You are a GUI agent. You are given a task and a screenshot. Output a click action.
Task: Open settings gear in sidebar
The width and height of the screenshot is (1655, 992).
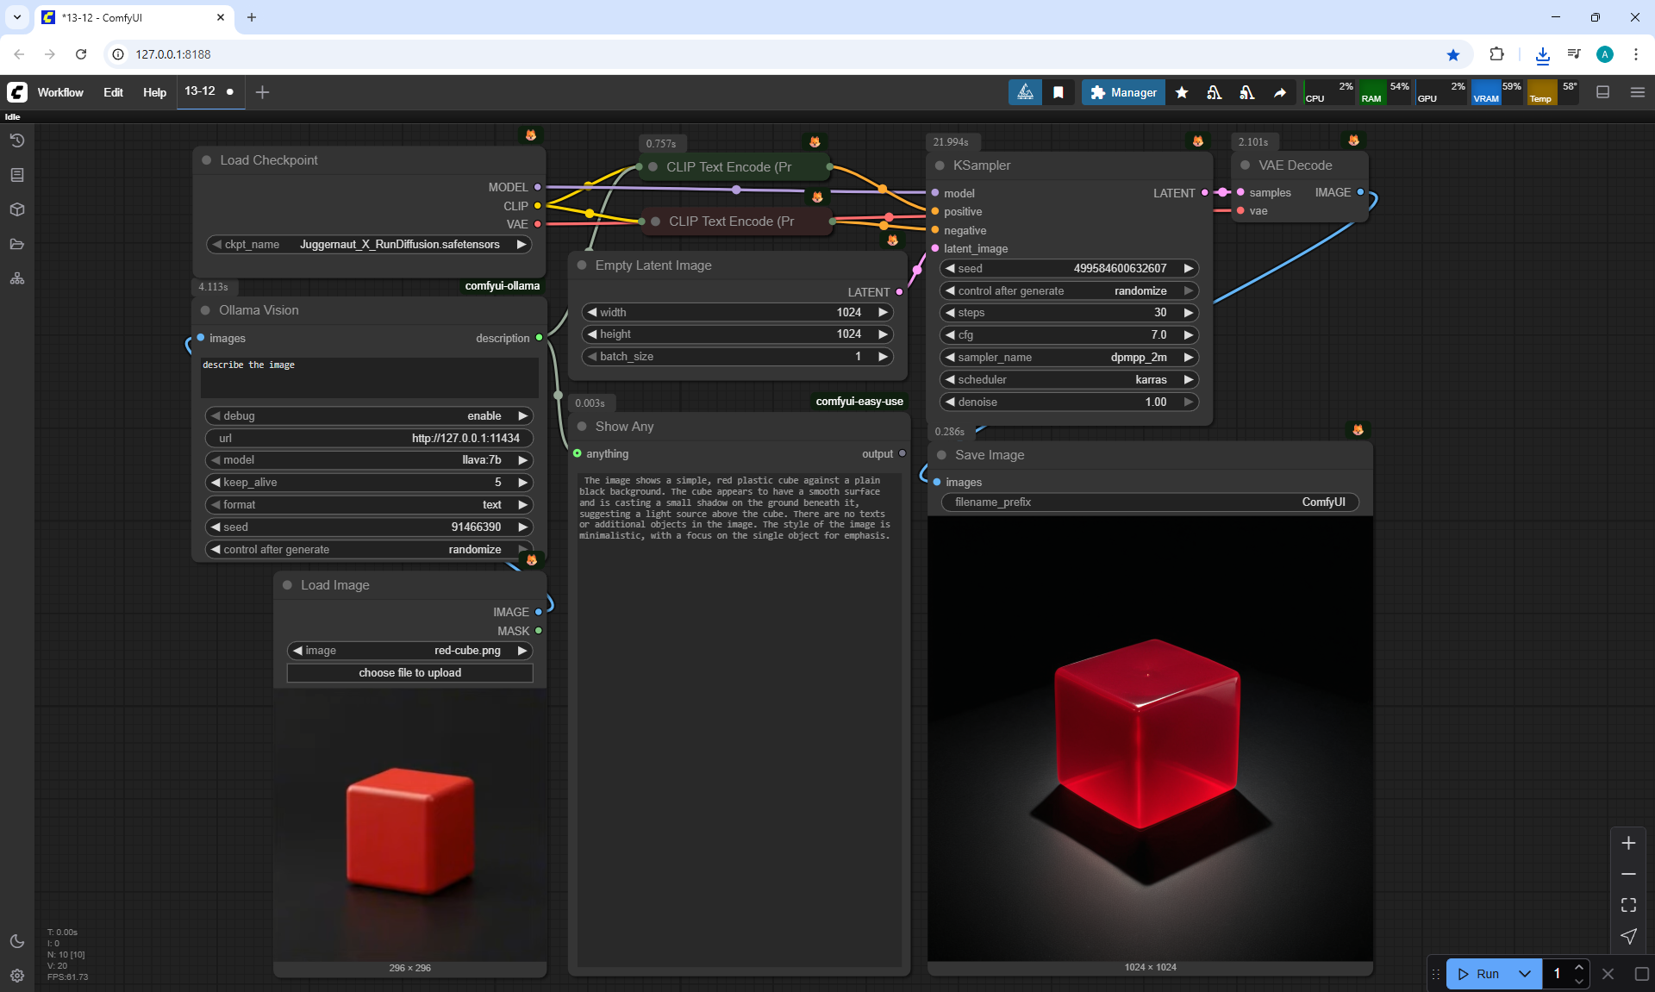point(16,976)
